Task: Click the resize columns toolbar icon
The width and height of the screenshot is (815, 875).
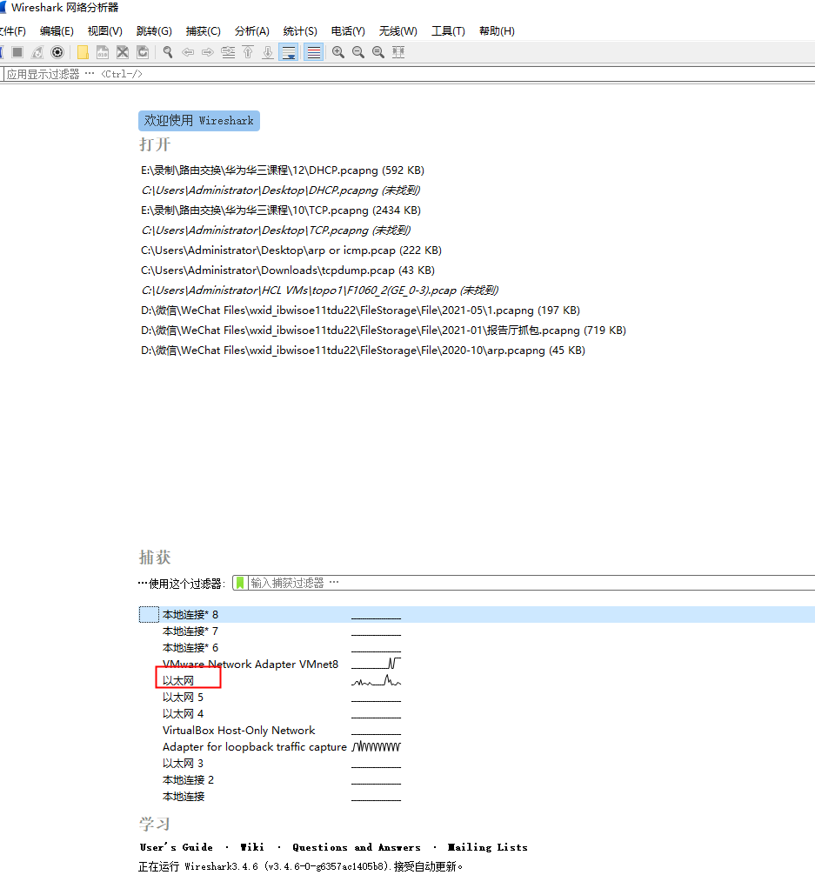Action: click(x=398, y=52)
